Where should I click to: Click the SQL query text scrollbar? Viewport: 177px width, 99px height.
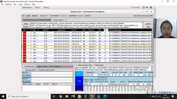[143, 25]
